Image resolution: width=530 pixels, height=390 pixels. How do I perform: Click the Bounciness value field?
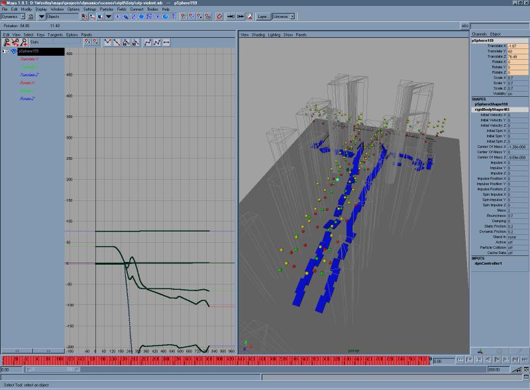(517, 216)
